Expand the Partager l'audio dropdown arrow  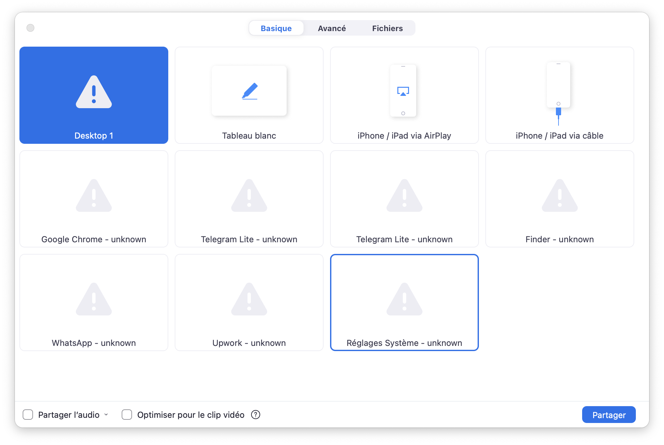[106, 415]
